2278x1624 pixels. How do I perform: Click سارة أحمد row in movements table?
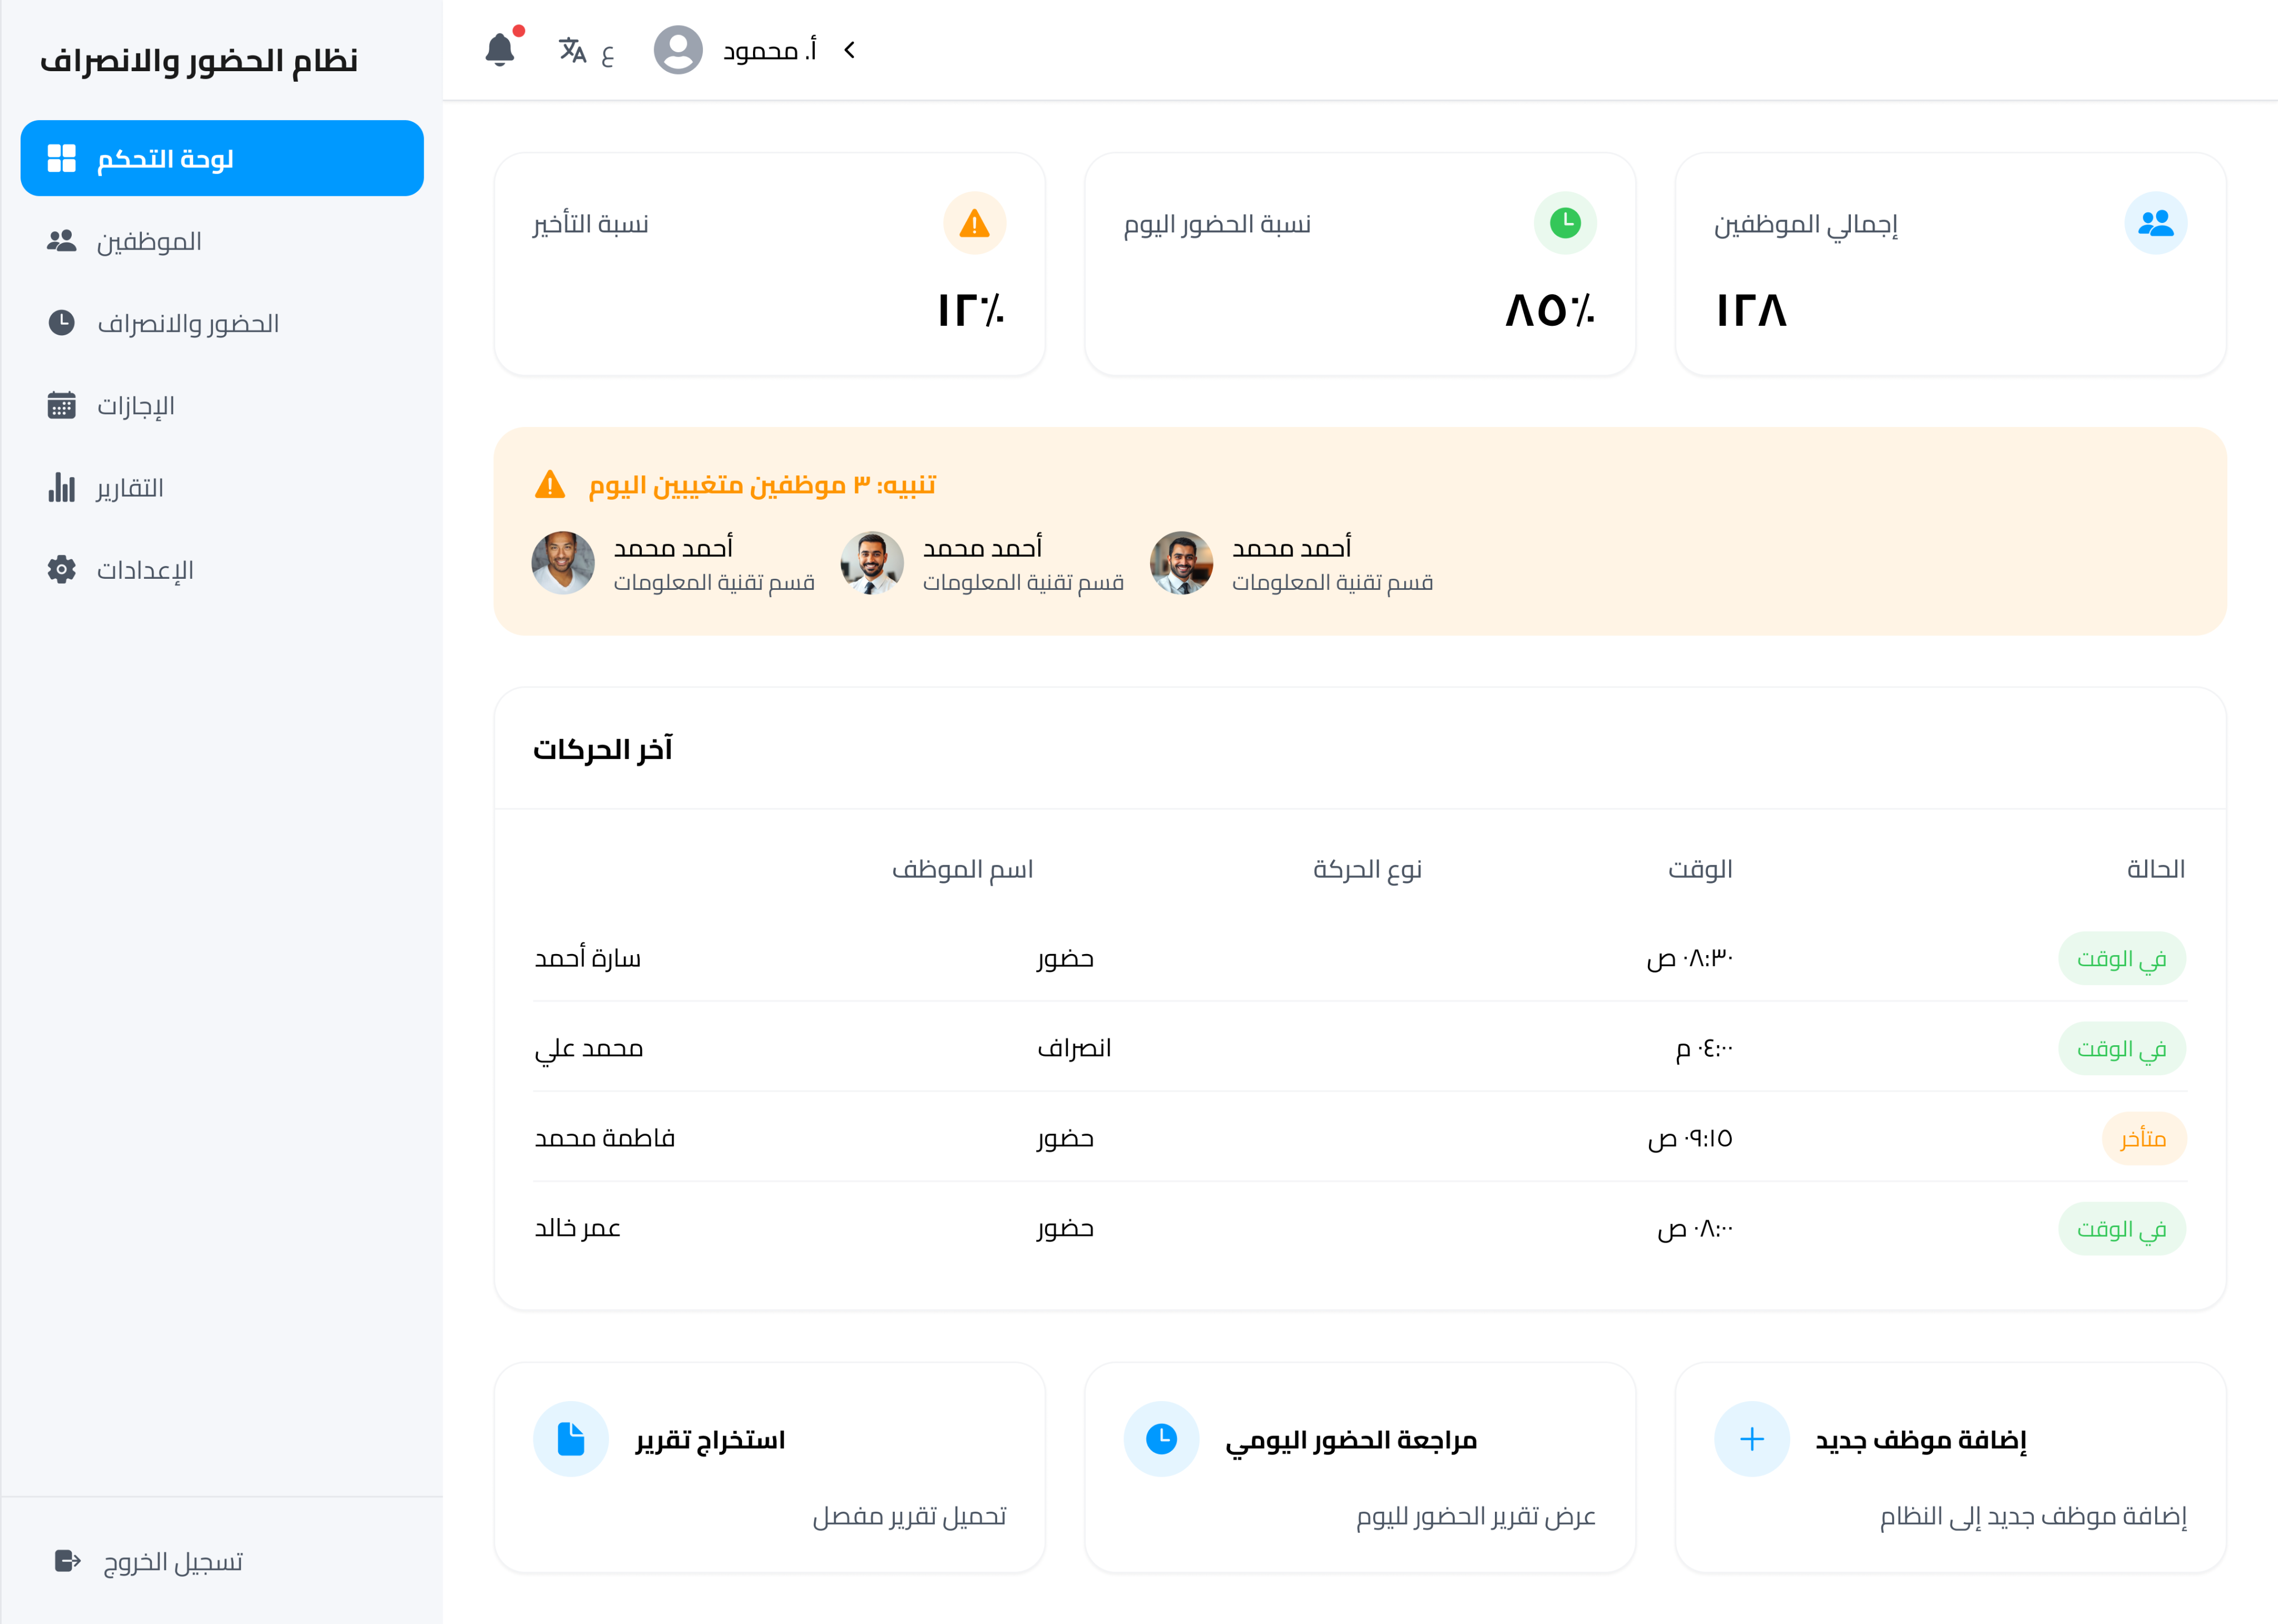pyautogui.click(x=588, y=958)
